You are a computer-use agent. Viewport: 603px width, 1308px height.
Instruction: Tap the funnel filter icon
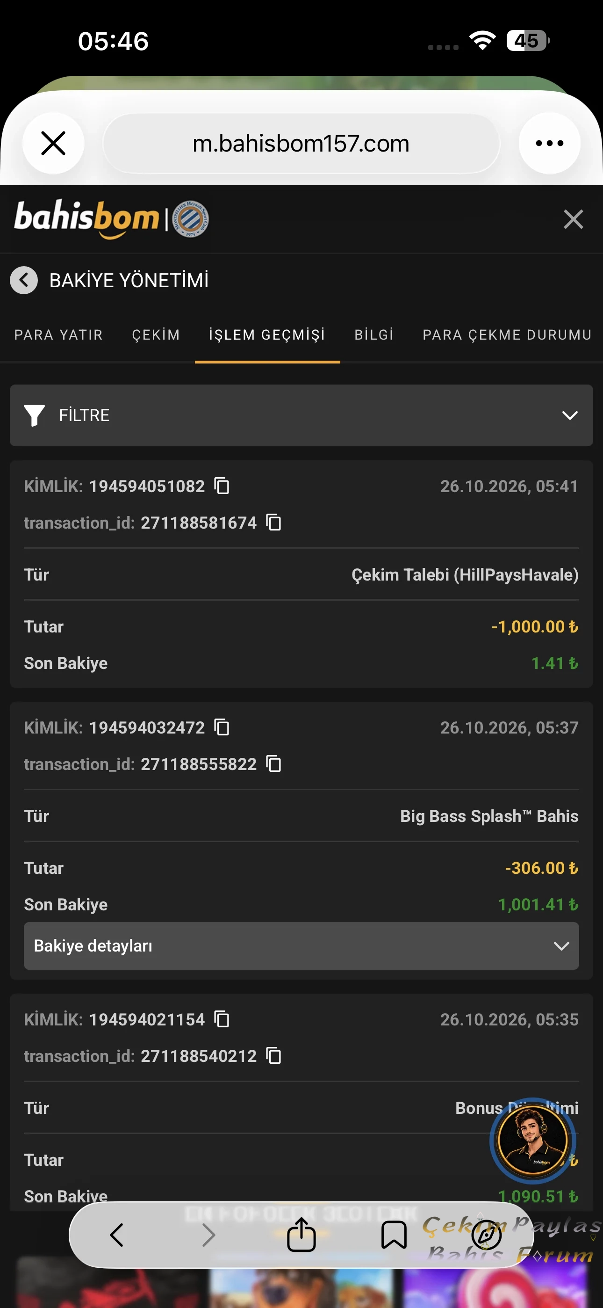coord(35,415)
